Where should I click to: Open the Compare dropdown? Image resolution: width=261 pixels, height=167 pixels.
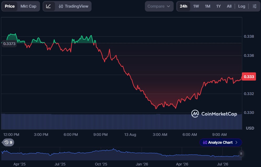(159, 6)
